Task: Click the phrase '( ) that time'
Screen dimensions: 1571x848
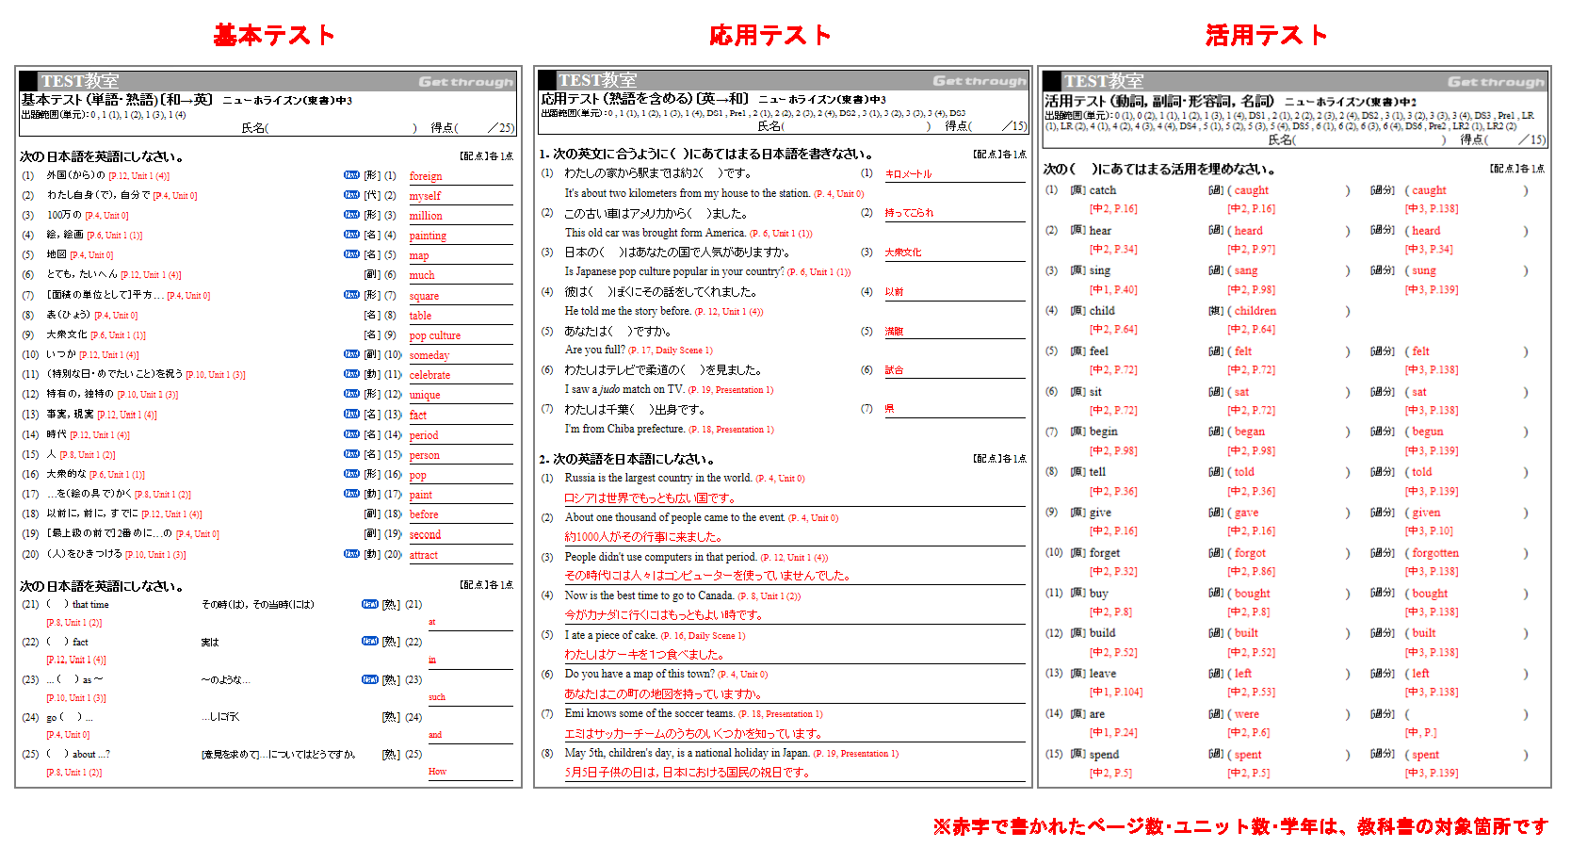Action: 77,605
